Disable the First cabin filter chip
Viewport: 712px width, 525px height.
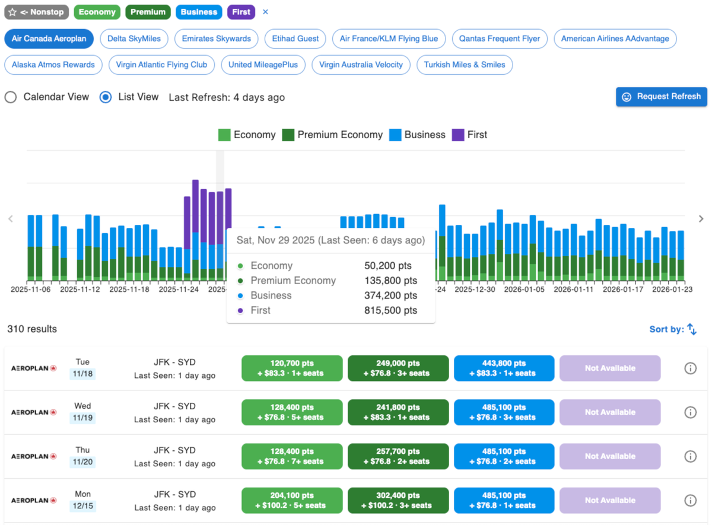point(241,12)
